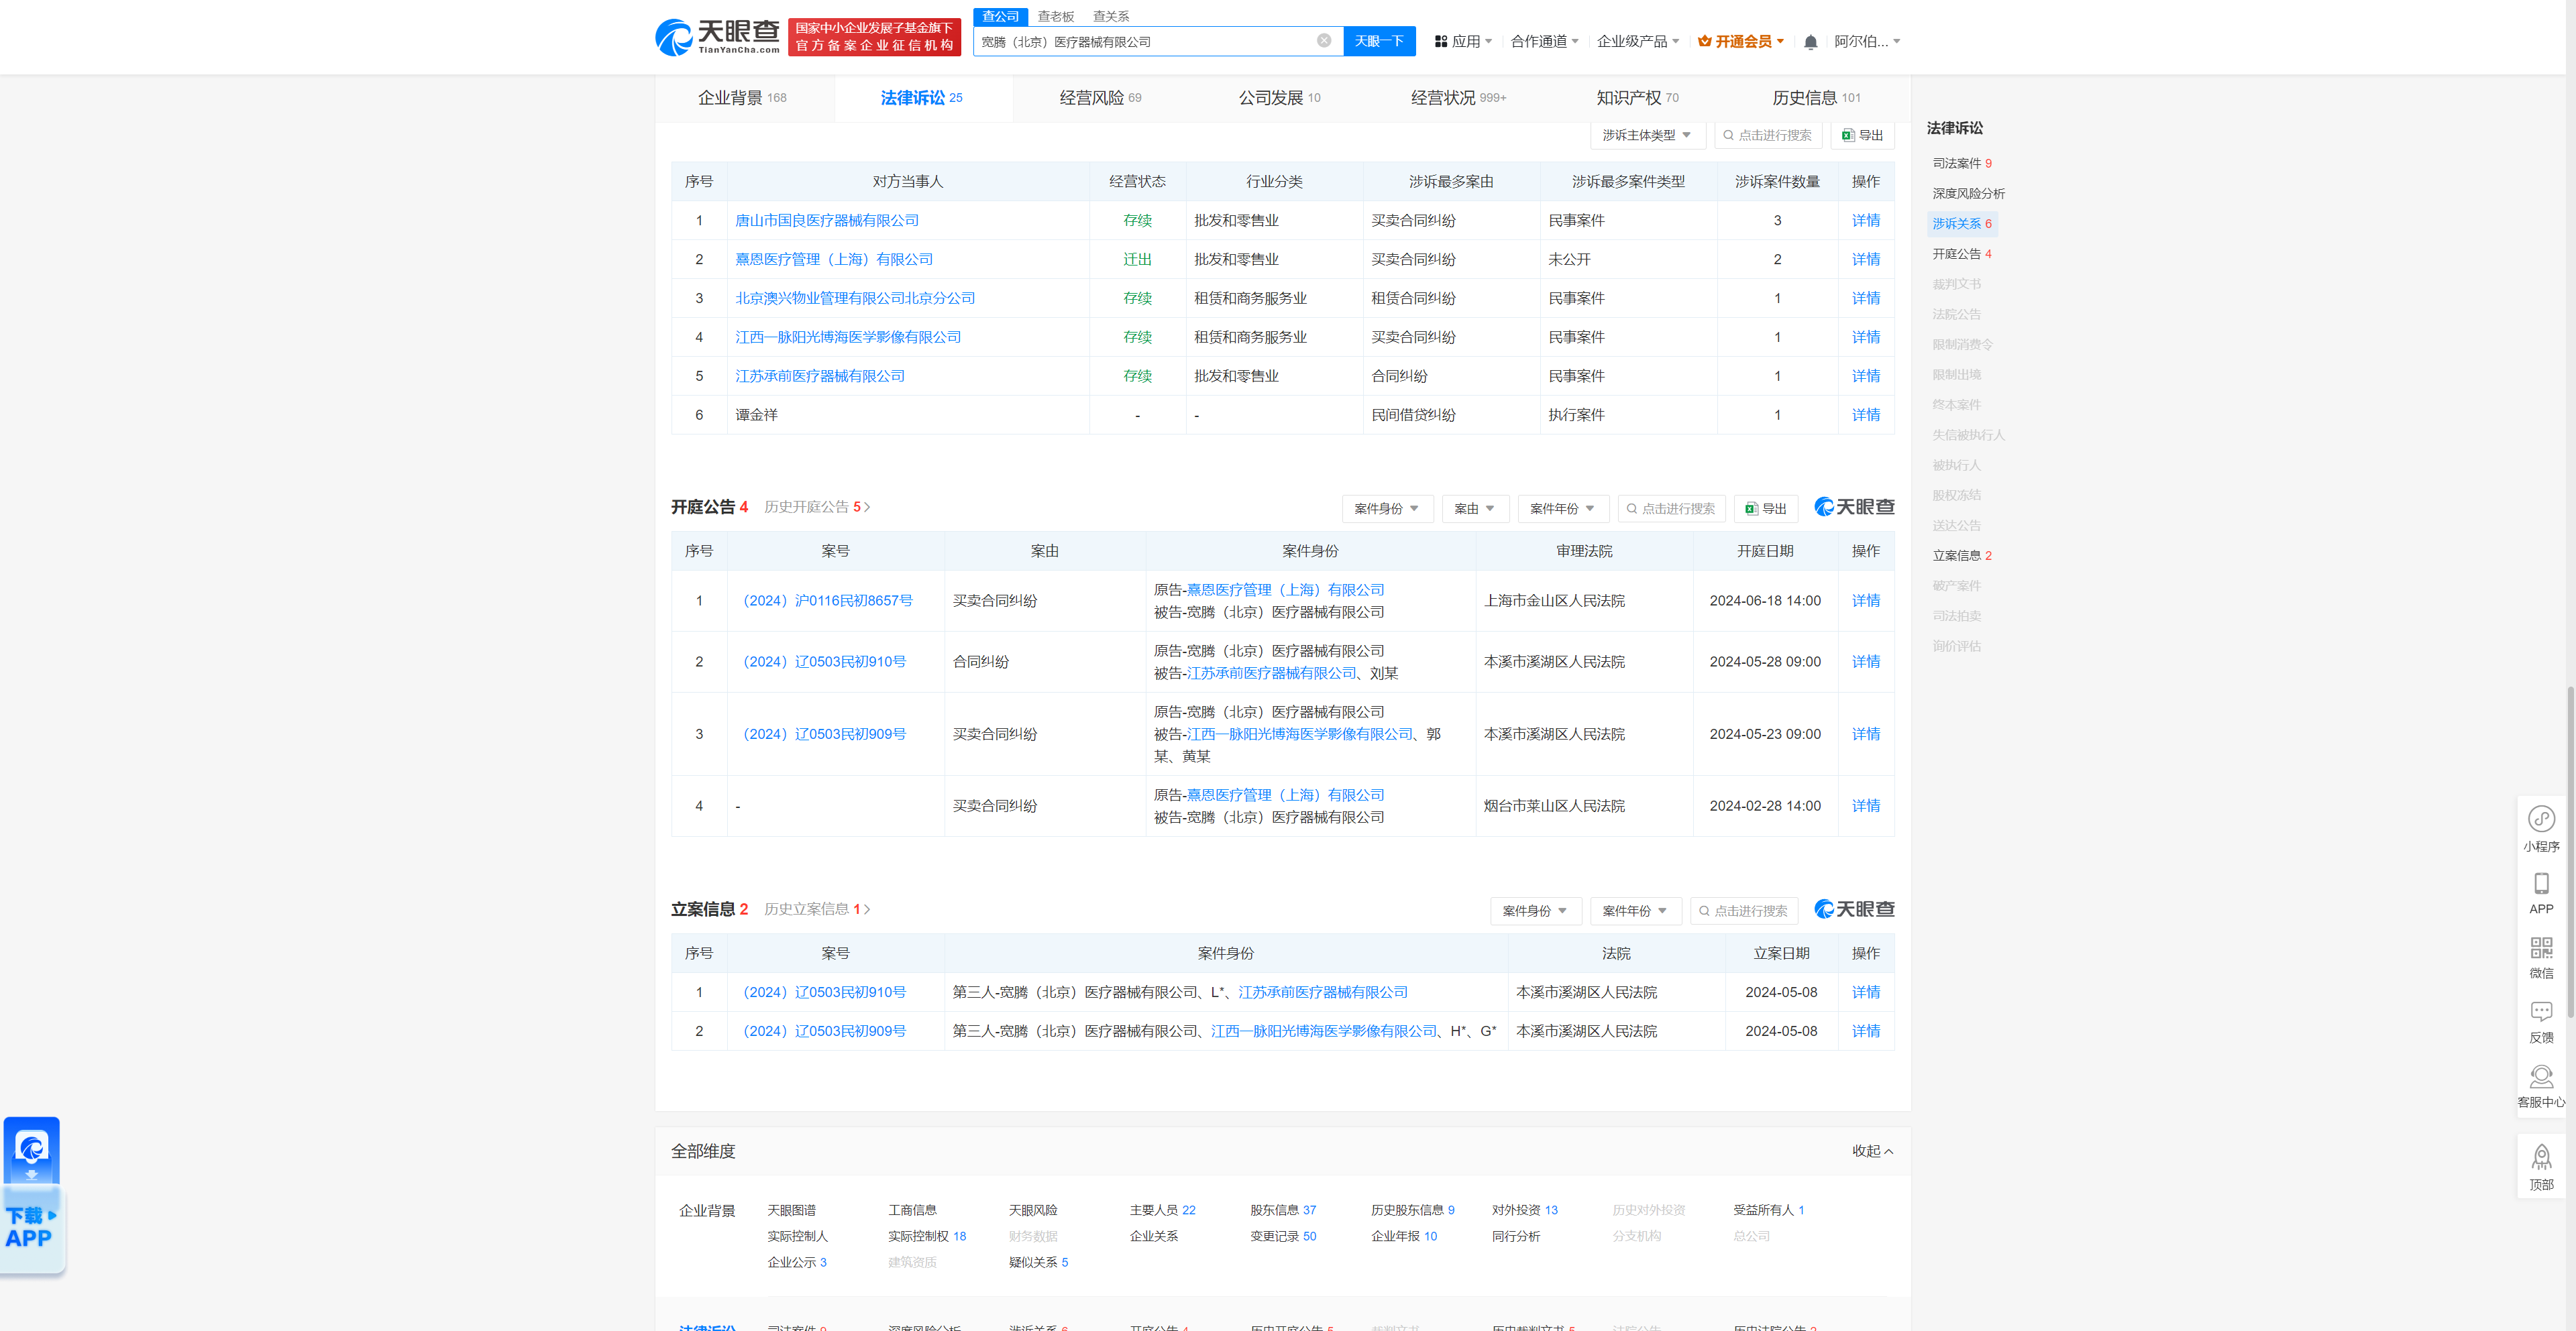Click 立案信息 search field 点击进行搜索

point(1744,911)
